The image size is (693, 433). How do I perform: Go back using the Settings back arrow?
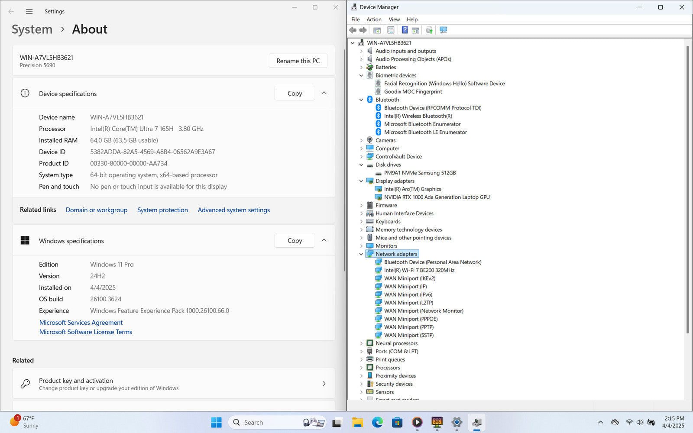(11, 12)
